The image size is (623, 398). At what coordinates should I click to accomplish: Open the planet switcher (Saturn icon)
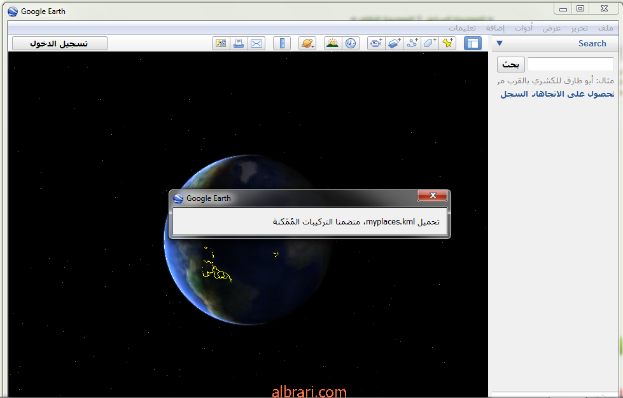(307, 43)
